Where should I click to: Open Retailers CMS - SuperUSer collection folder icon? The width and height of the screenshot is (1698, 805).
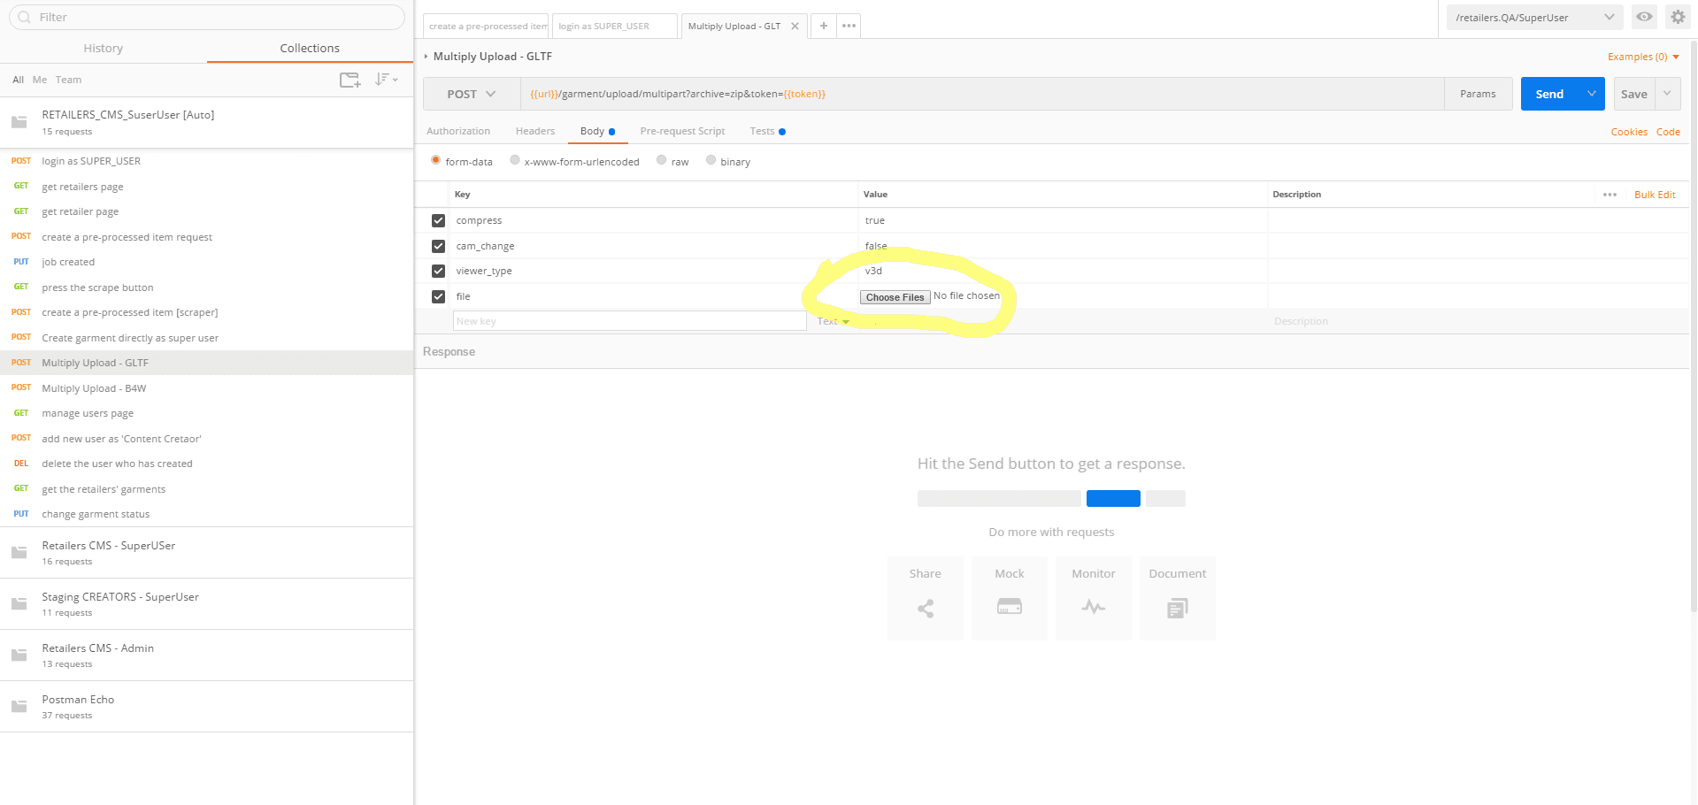click(x=19, y=553)
